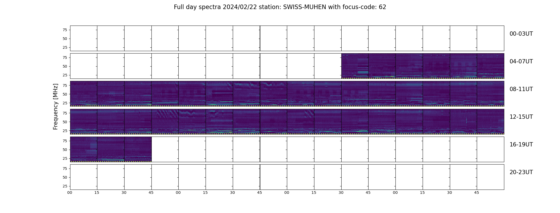Screen dimensions: 560x213
Task: Click the '16-19UT' row label
Action: point(521,145)
